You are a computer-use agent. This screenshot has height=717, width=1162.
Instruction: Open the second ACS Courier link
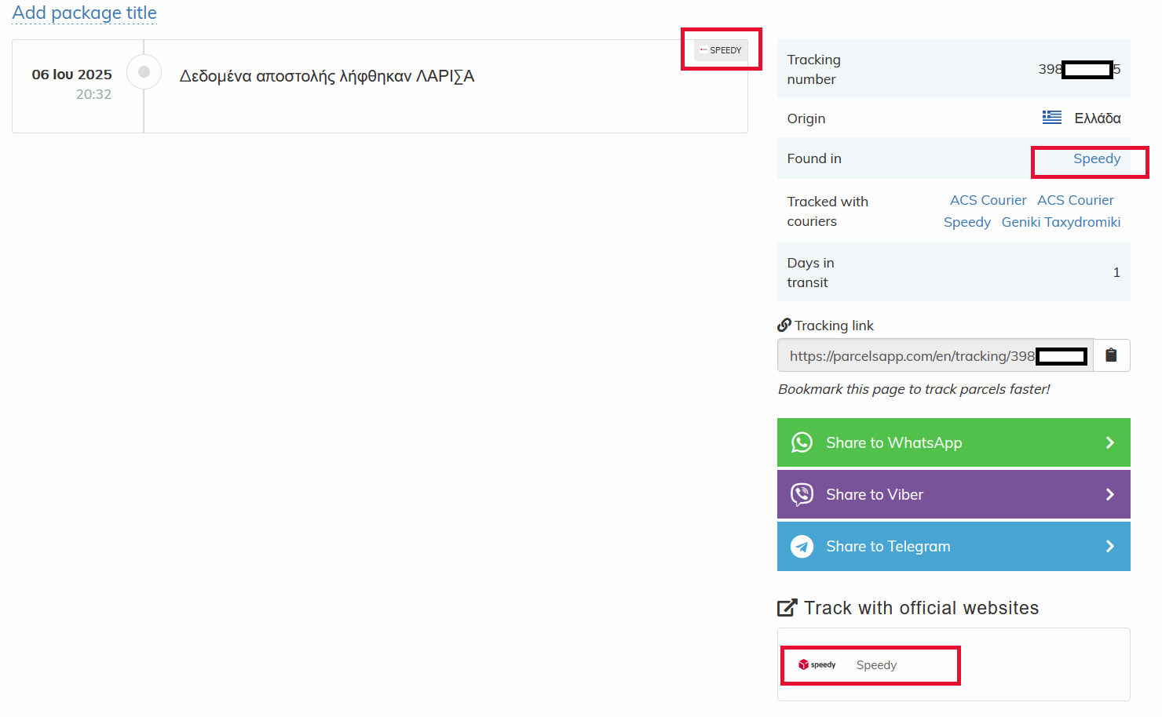(1076, 200)
